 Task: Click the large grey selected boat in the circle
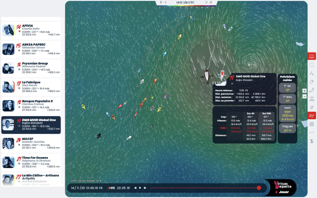[207, 77]
